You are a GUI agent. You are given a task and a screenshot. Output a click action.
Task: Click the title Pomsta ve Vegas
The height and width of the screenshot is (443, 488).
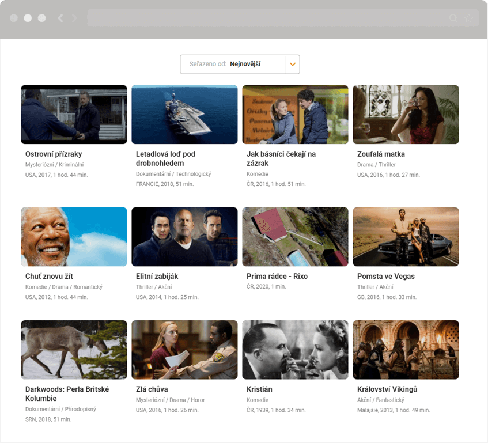[386, 277]
